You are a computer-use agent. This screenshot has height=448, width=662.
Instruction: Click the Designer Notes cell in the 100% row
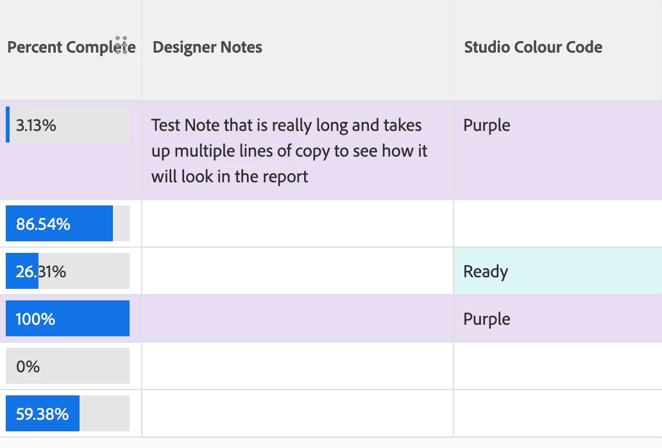[297, 319]
